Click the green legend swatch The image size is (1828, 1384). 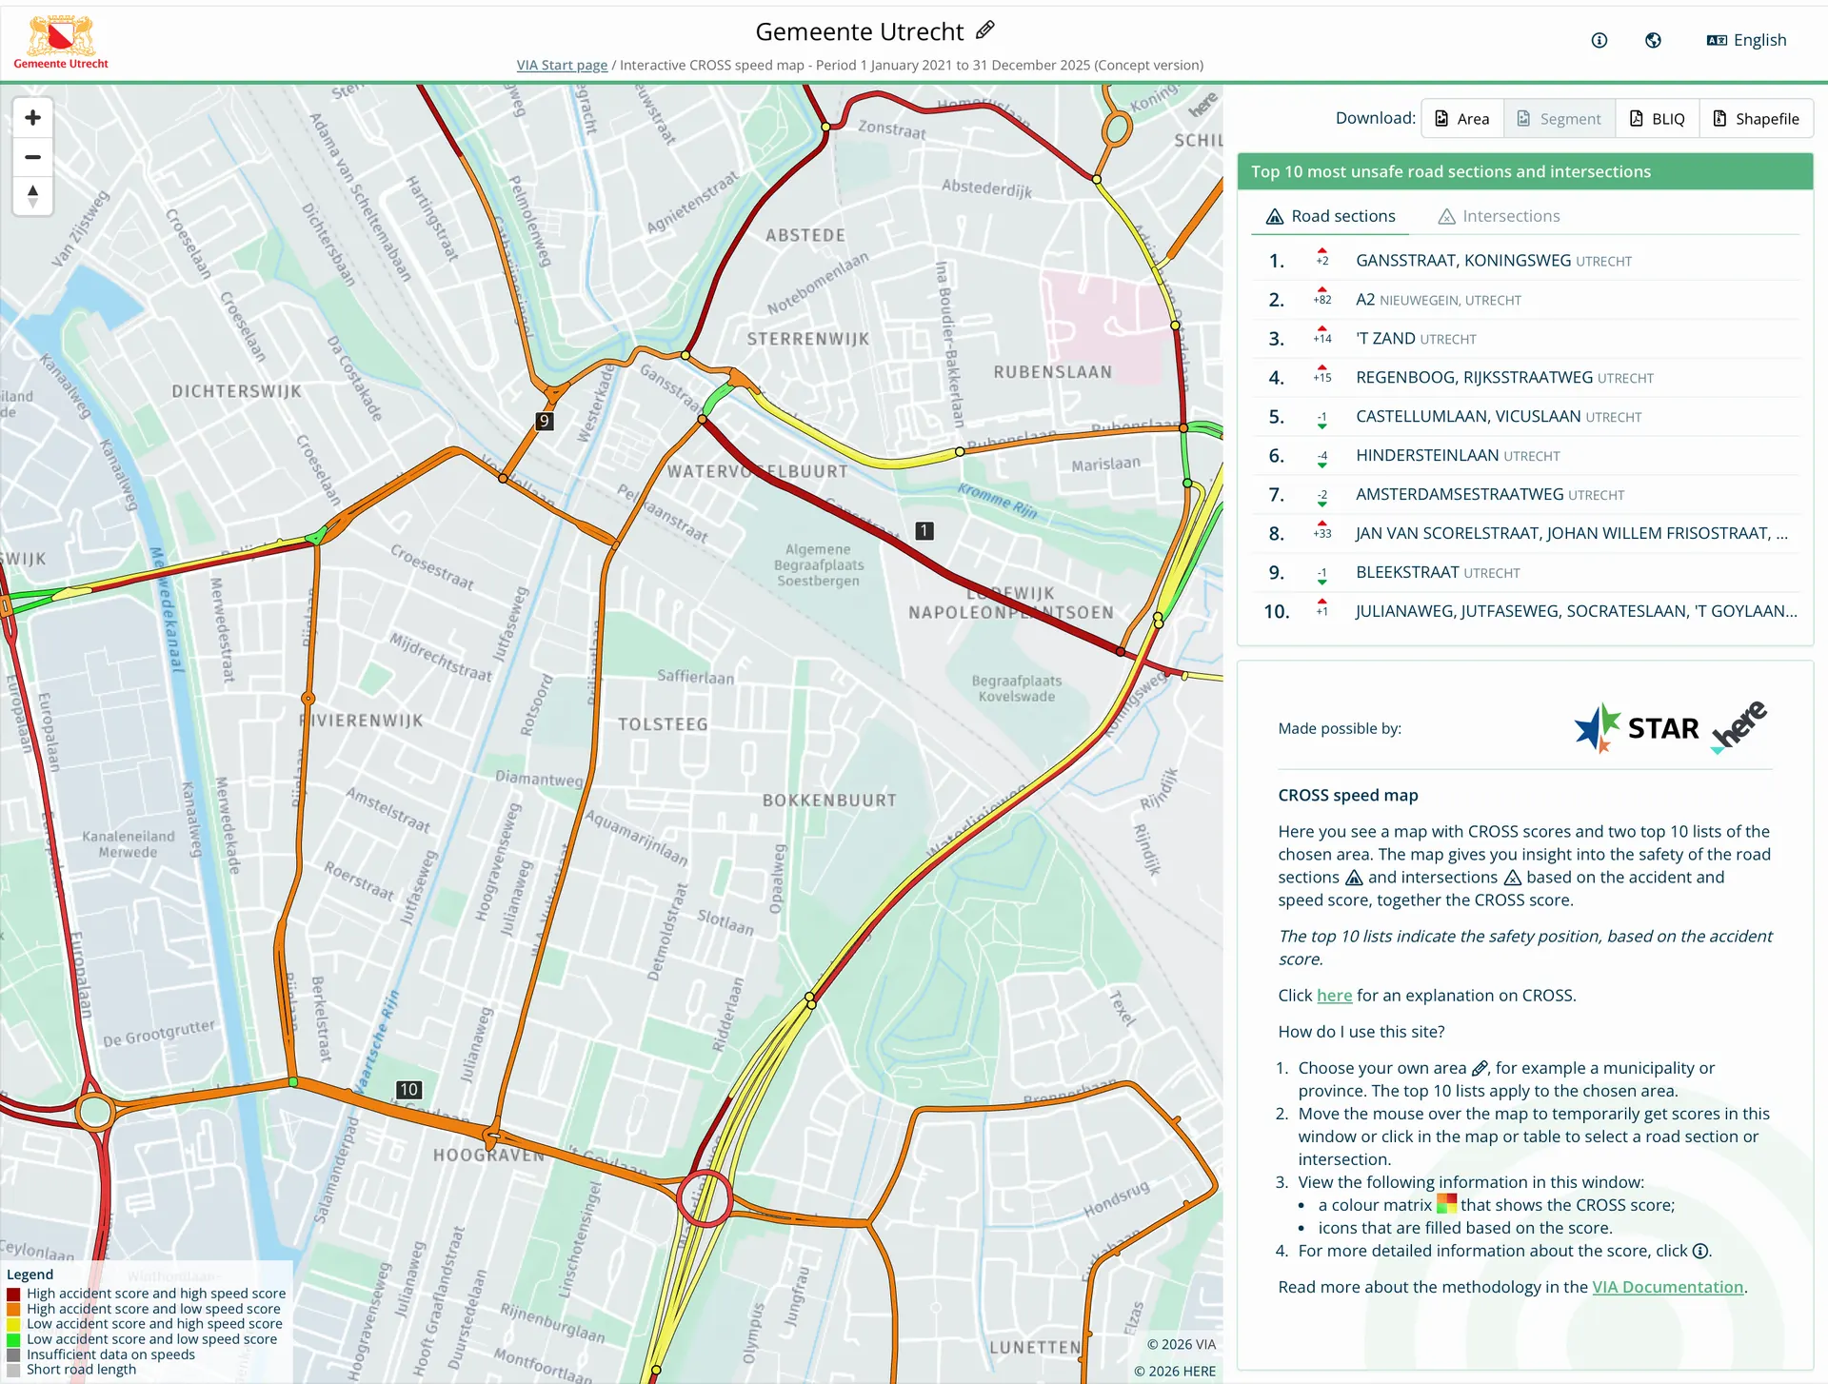click(x=13, y=1339)
